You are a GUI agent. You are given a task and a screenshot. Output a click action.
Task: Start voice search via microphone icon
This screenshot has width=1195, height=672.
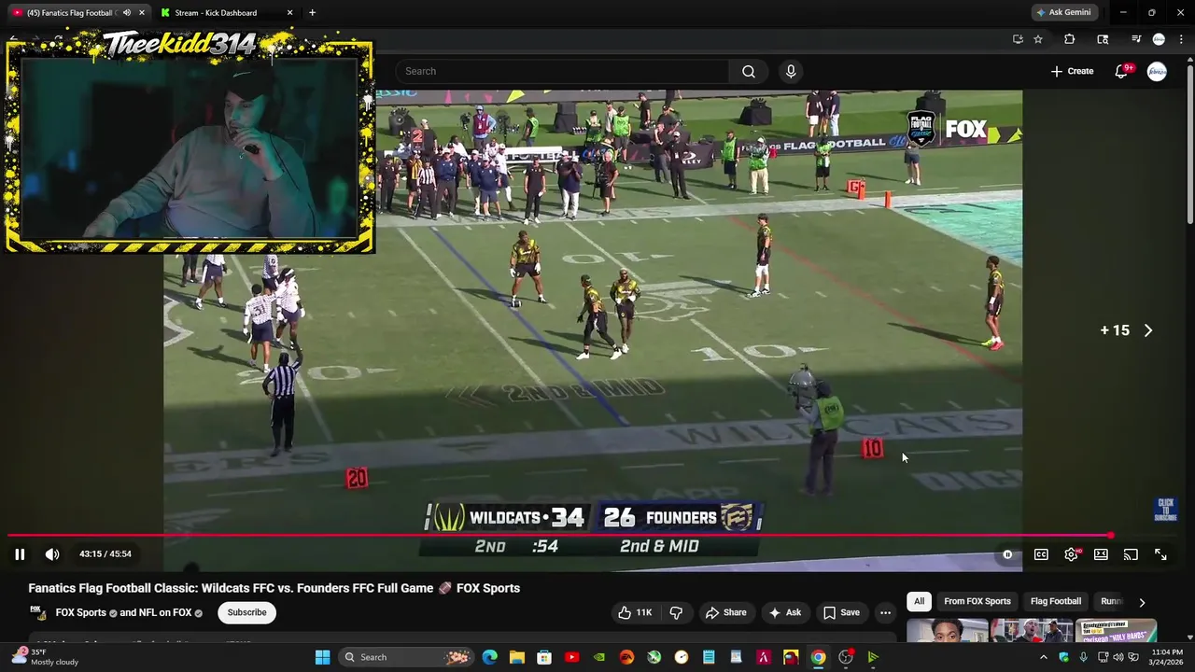pyautogui.click(x=791, y=71)
